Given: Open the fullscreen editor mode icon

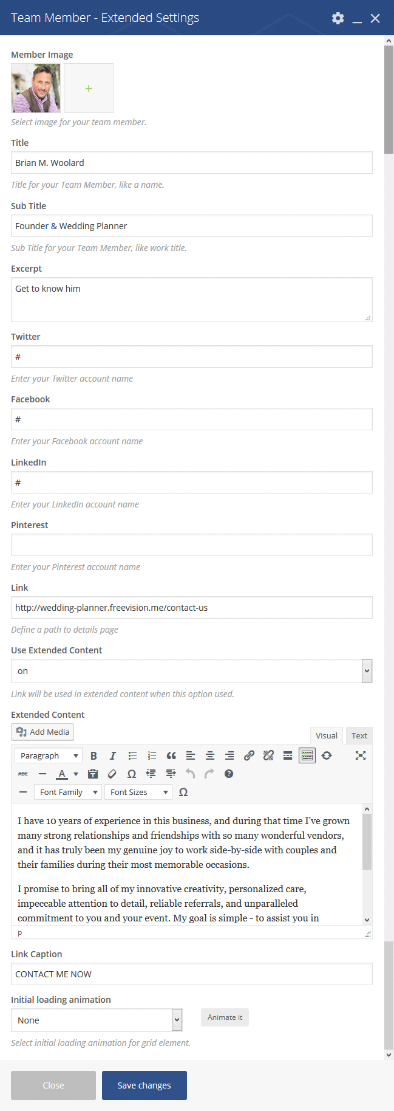Looking at the screenshot, I should click(361, 755).
